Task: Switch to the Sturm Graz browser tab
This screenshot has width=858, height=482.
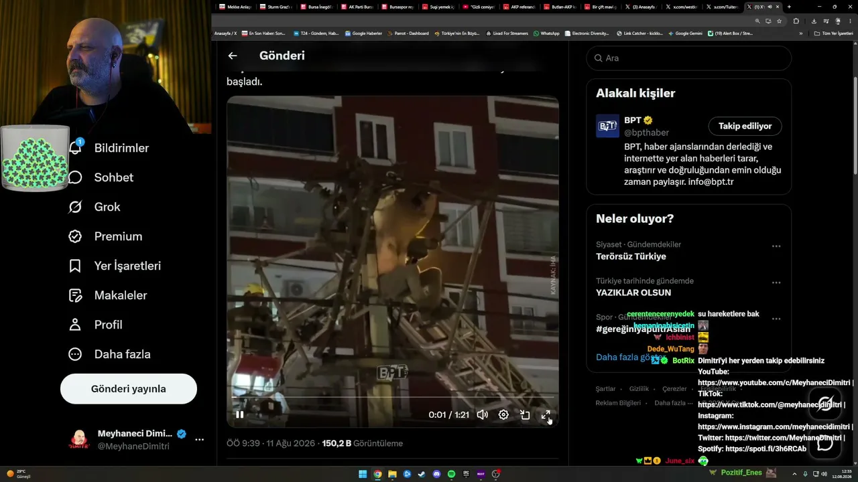Action: (277, 7)
